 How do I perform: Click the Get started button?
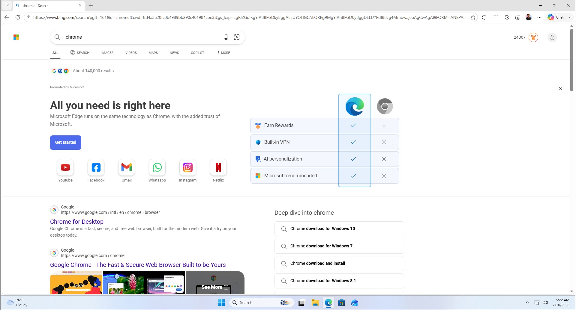[66, 143]
